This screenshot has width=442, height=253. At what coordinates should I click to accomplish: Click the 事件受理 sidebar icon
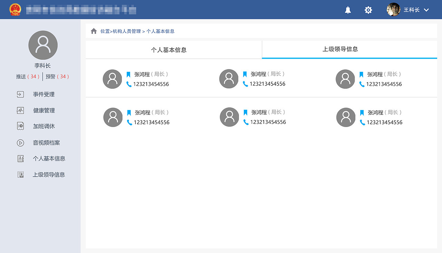coord(20,94)
